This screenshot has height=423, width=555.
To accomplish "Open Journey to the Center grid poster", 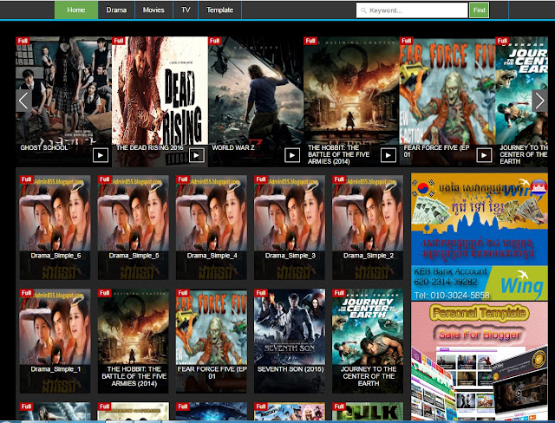I will pyautogui.click(x=368, y=341).
